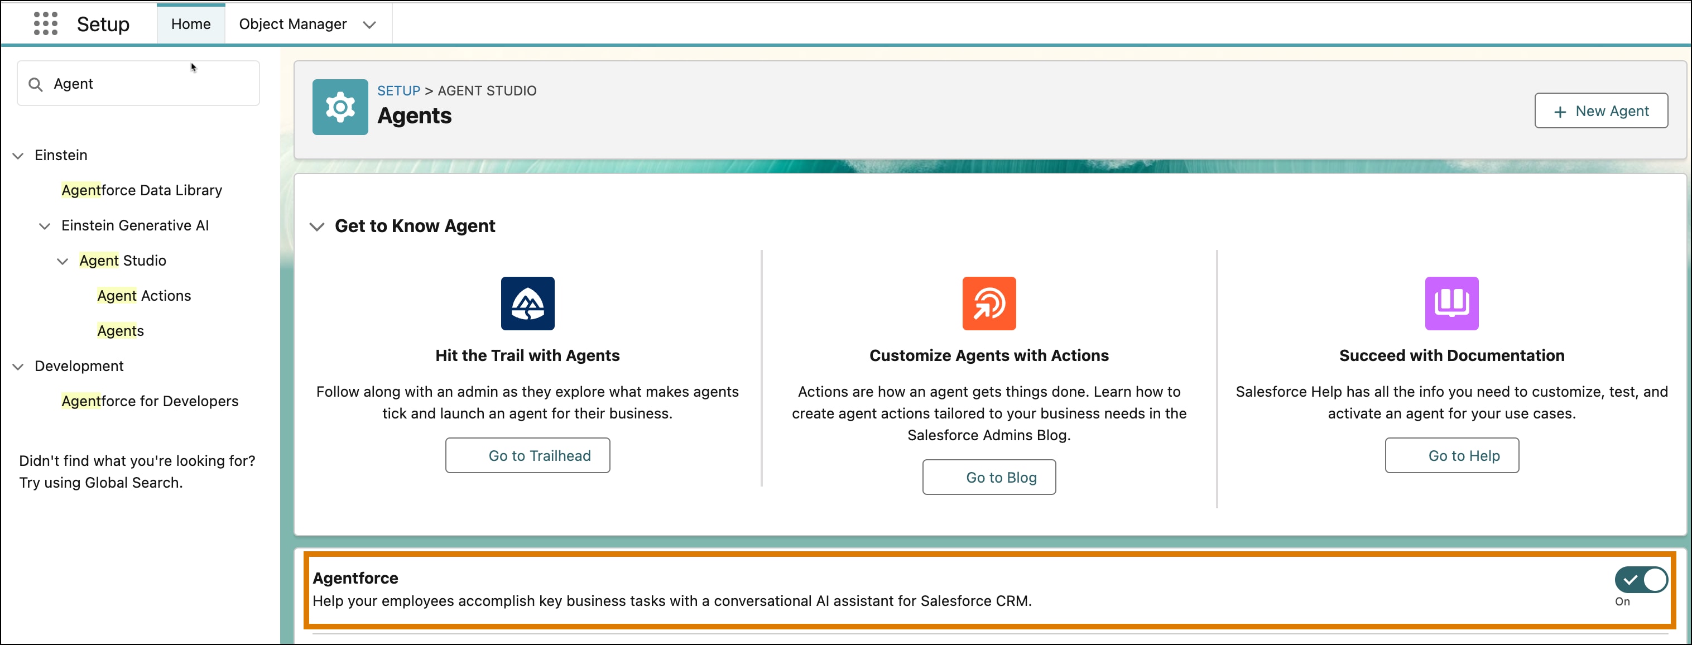
Task: Click the Go to Blog button
Action: 988,478
